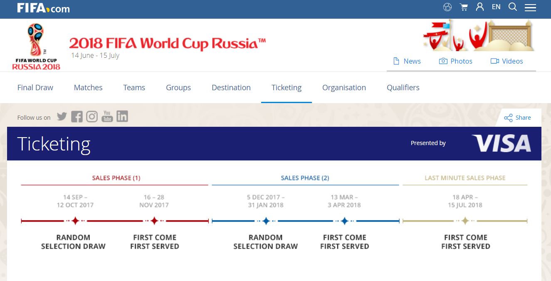Open the football icon in top bar
Viewport: 551px width, 281px height.
tap(447, 7)
